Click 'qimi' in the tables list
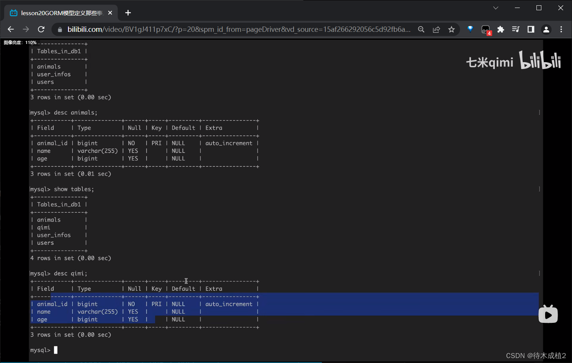The height and width of the screenshot is (363, 572). pos(44,227)
